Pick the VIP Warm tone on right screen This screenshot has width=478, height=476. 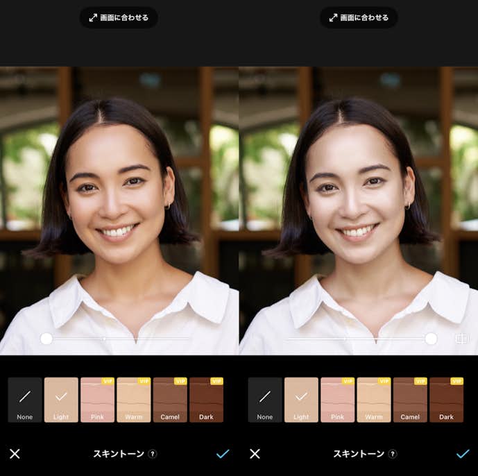373,400
